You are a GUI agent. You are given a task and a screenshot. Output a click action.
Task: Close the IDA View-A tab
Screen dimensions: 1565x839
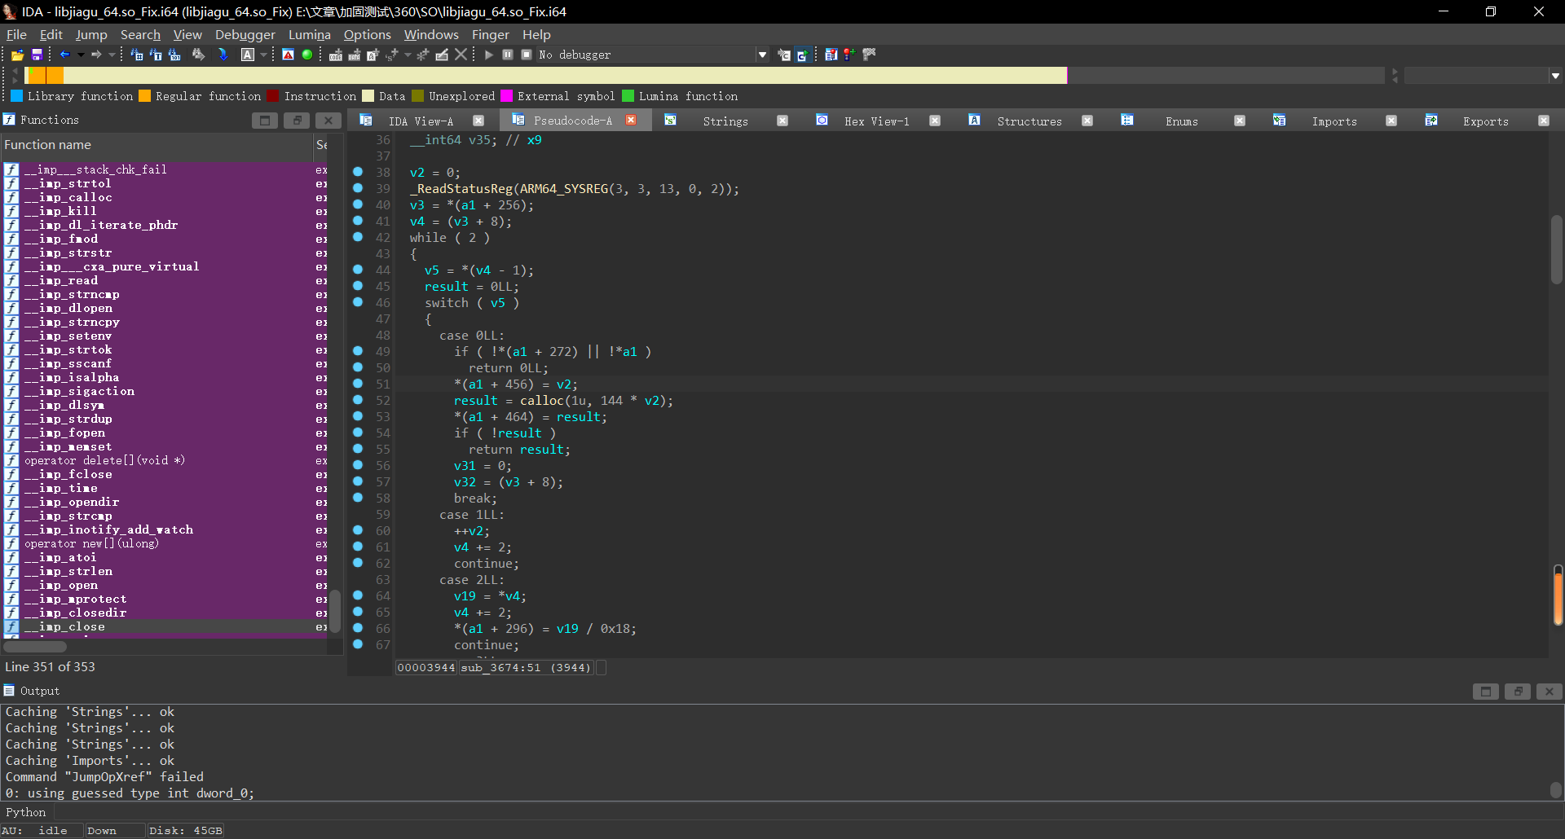(478, 121)
